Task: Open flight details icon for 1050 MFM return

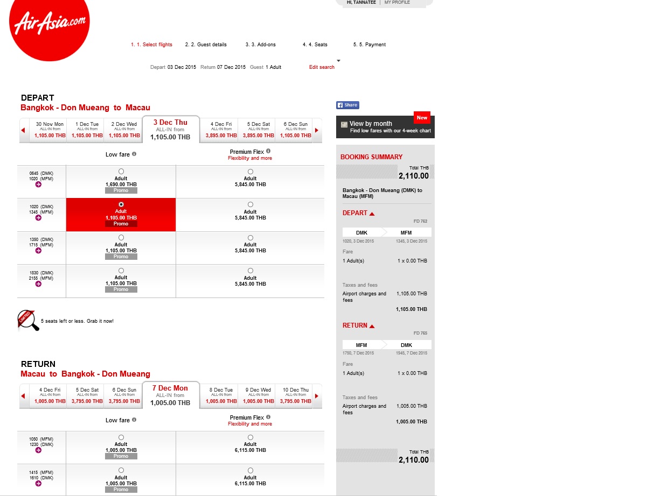Action: pyautogui.click(x=38, y=450)
